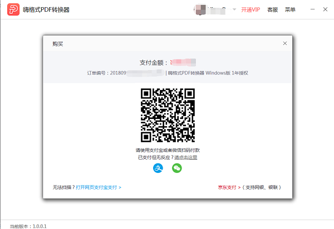Select the WeChat Pay icon

point(177,168)
